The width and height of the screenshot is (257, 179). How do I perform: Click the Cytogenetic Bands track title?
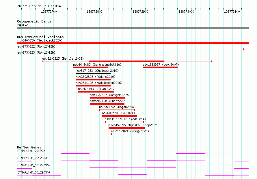tap(34, 21)
